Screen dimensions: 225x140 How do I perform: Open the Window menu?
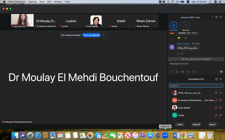pos(58,2)
